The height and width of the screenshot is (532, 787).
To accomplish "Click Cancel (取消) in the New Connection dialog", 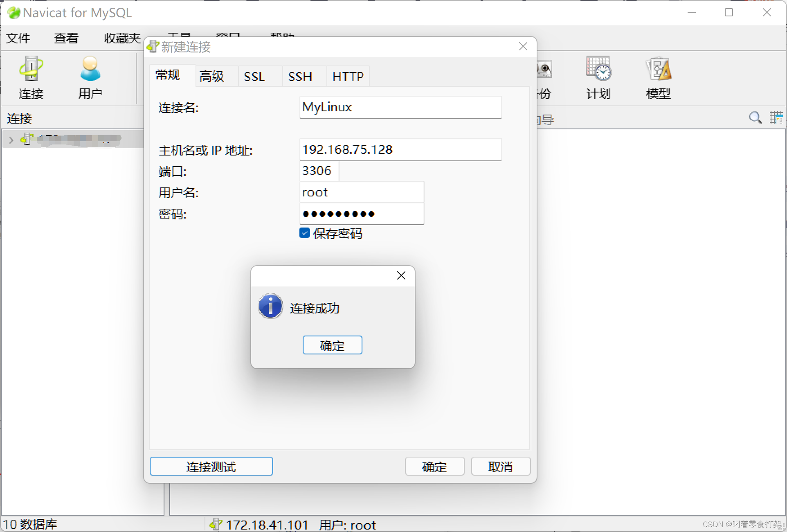I will pyautogui.click(x=500, y=467).
